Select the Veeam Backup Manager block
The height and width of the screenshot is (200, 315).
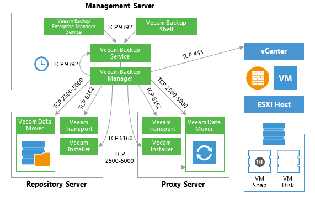[x=120, y=76]
